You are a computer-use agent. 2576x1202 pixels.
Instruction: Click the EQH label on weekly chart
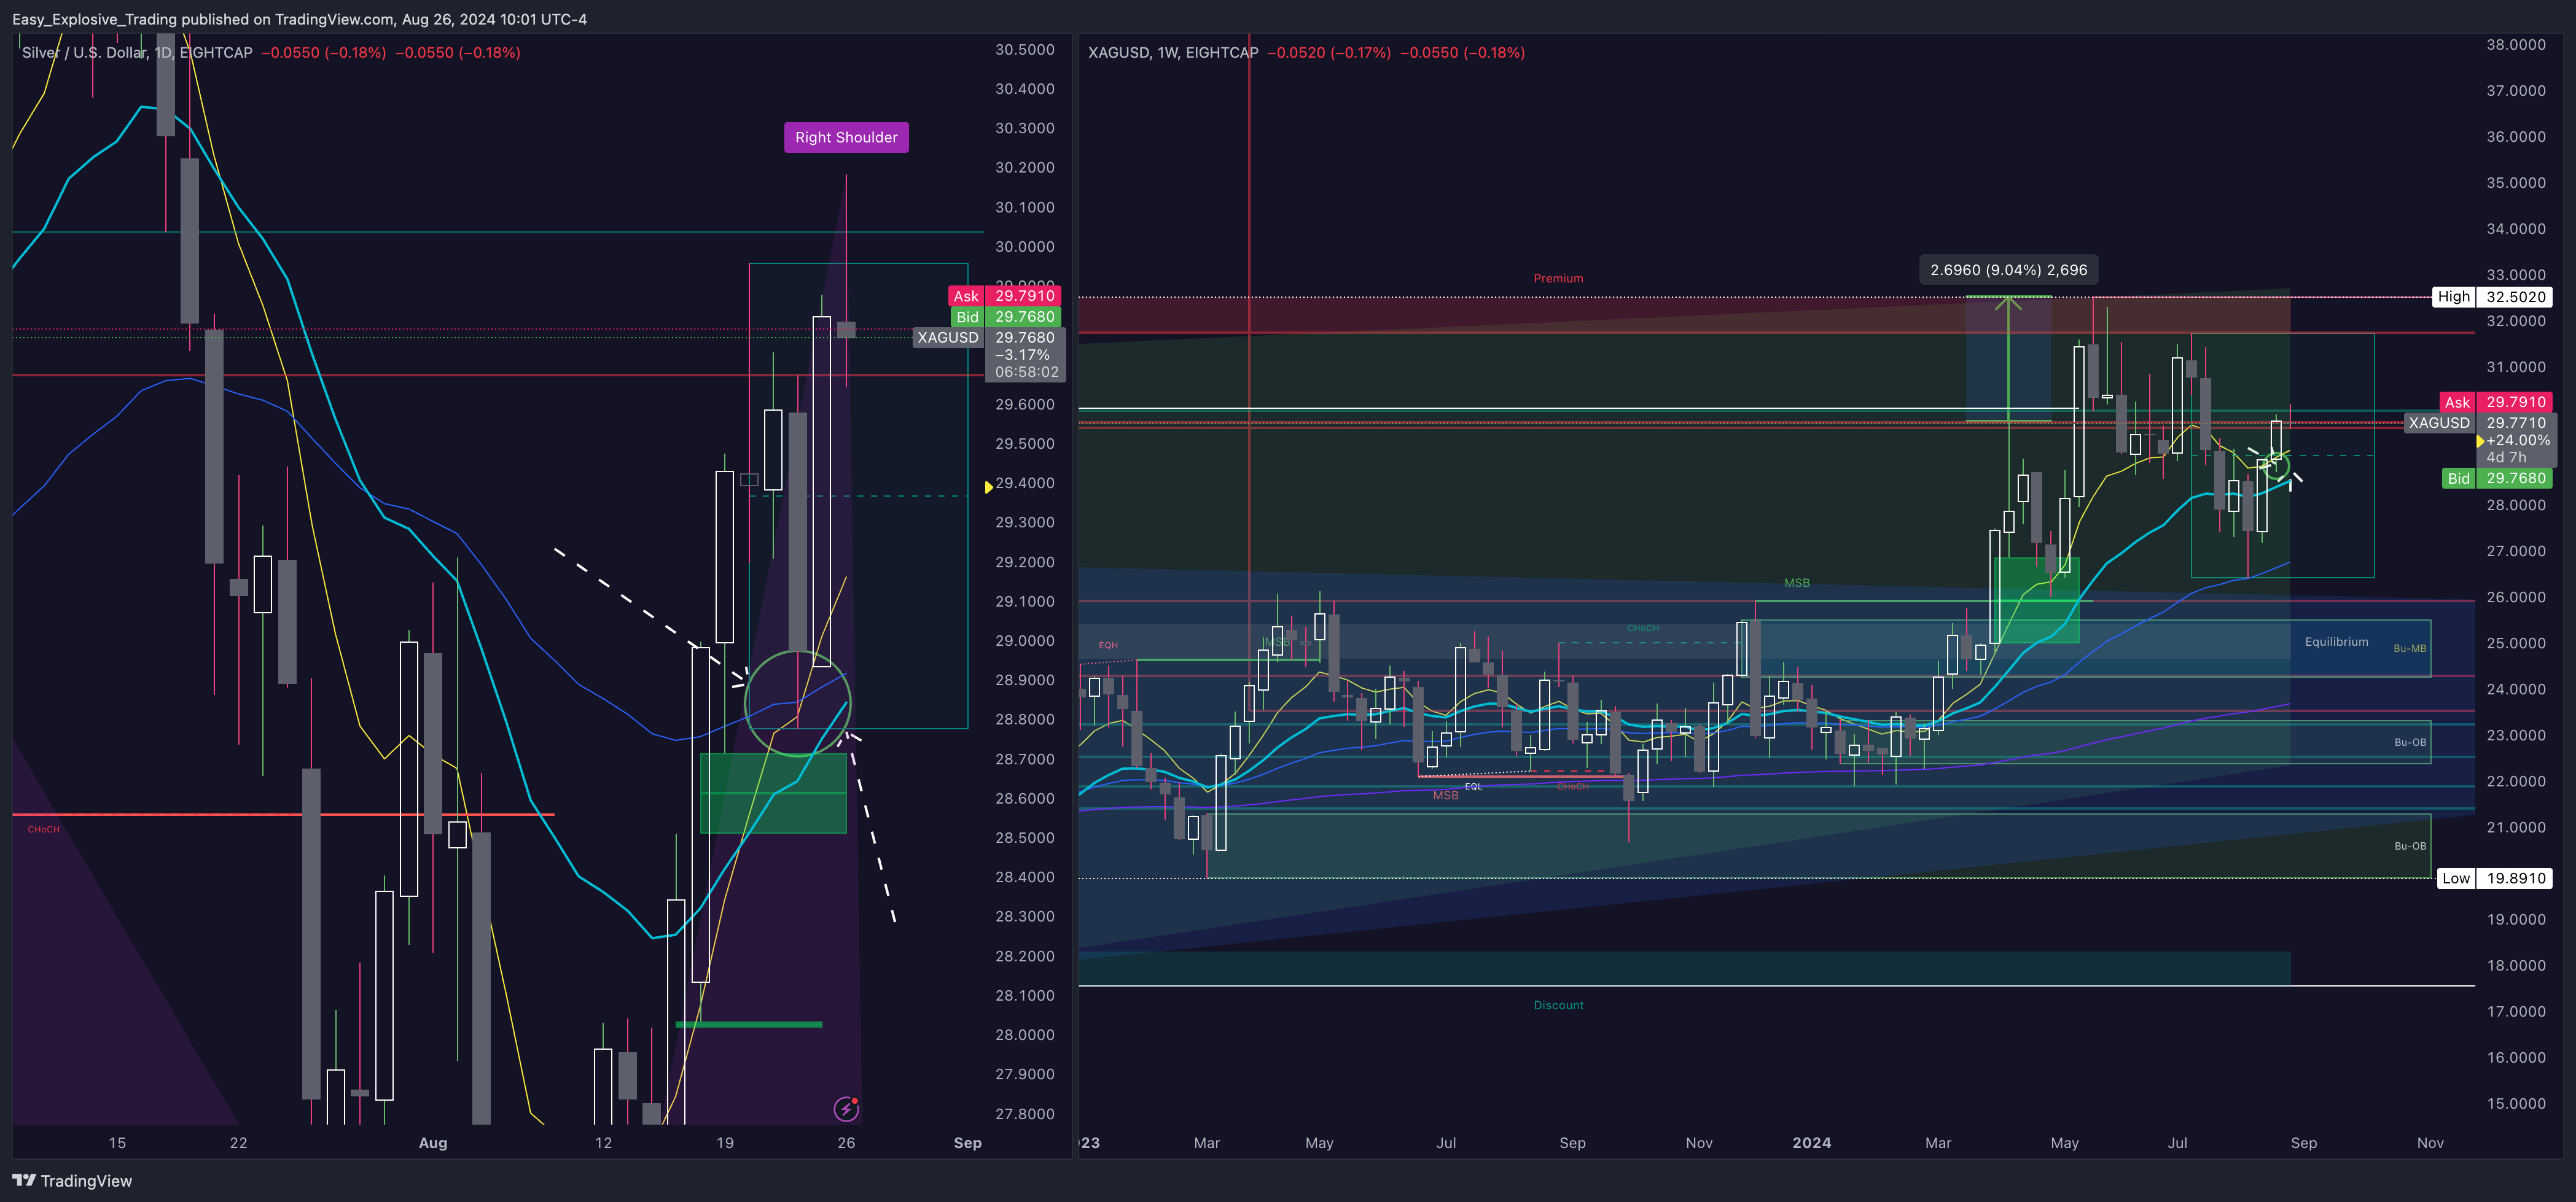(1108, 645)
